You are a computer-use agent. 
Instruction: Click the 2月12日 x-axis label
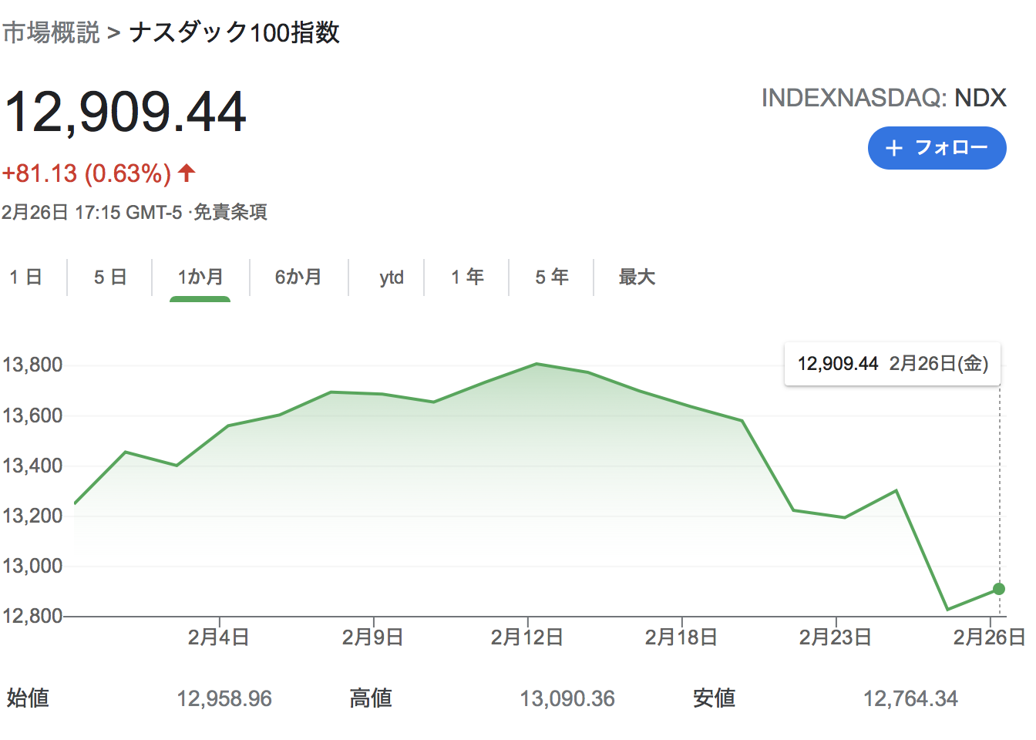tap(527, 637)
